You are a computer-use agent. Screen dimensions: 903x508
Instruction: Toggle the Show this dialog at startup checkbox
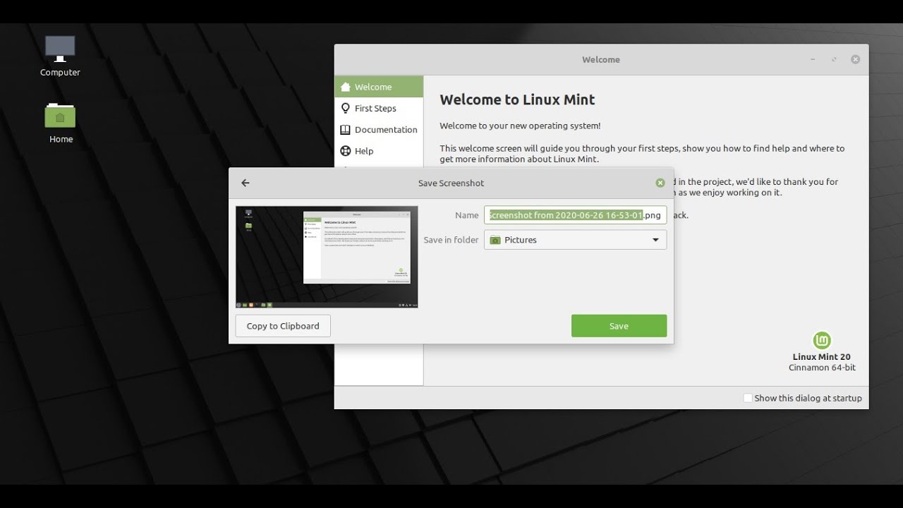click(748, 398)
